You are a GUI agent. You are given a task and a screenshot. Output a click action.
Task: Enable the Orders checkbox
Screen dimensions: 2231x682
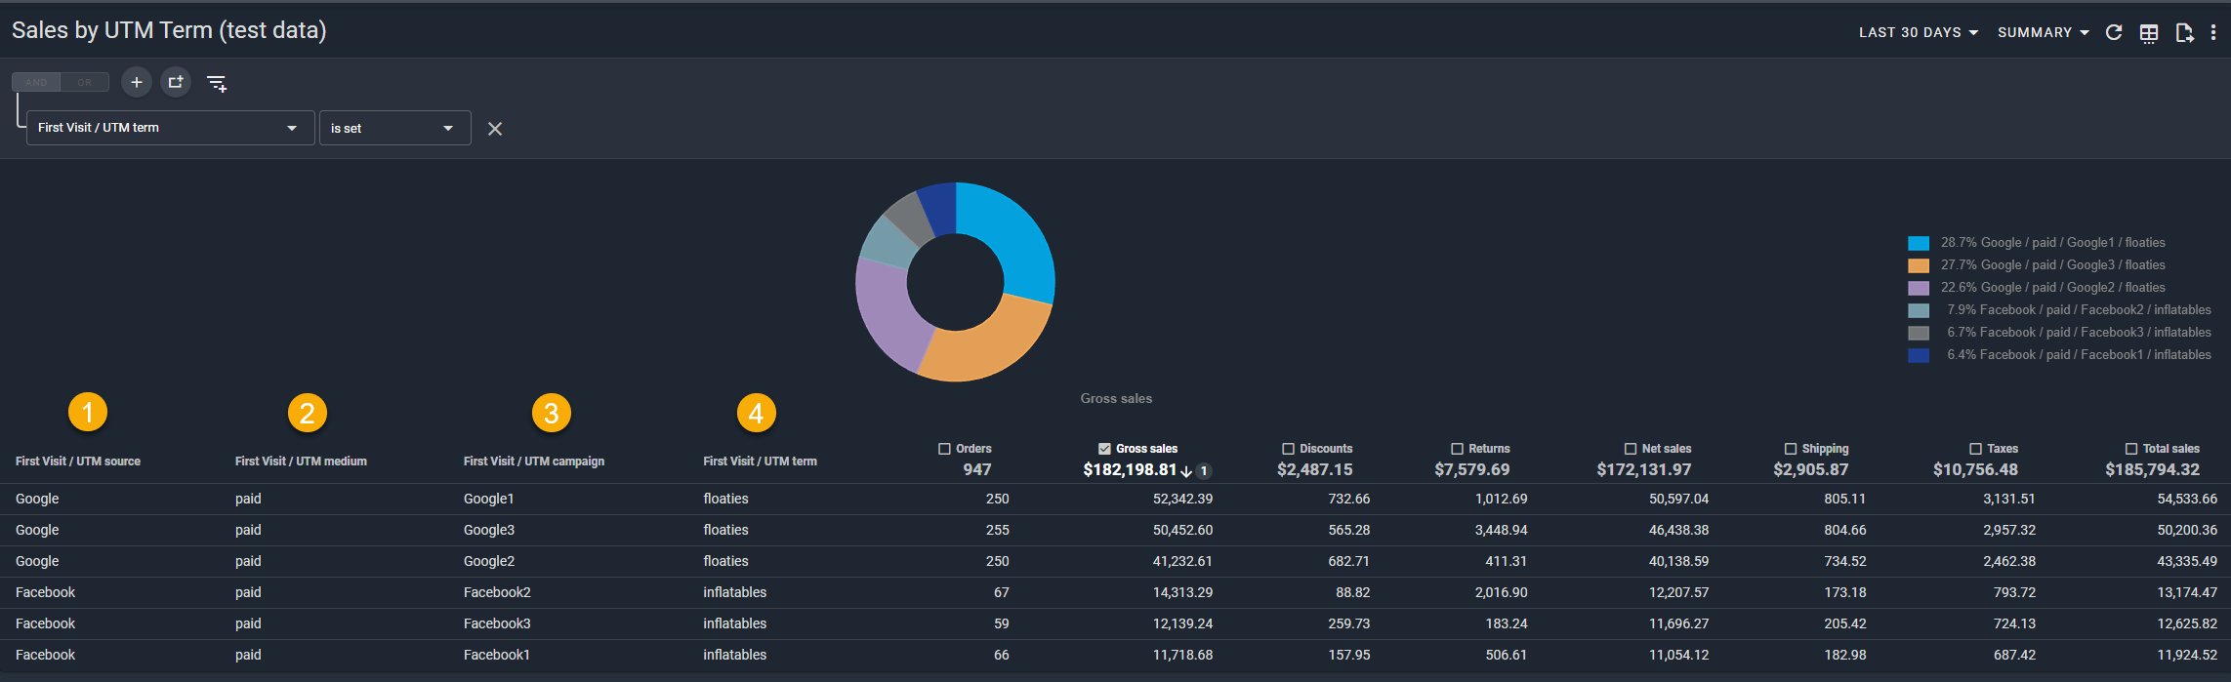click(944, 449)
